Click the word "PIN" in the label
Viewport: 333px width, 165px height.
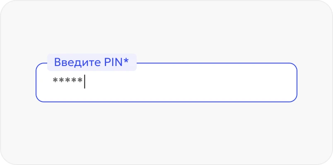tap(111, 62)
